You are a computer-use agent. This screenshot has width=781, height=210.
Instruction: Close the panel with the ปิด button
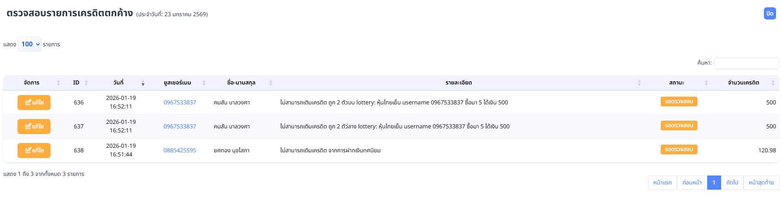click(770, 13)
